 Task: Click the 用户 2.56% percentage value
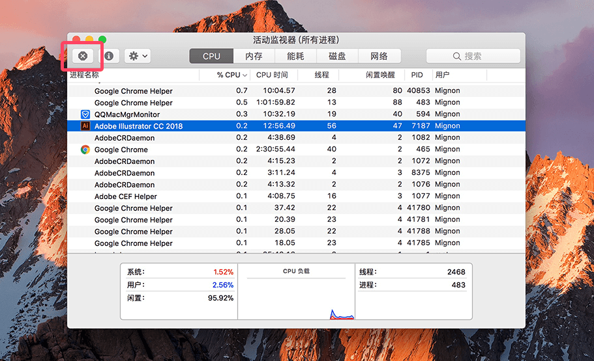tap(223, 285)
